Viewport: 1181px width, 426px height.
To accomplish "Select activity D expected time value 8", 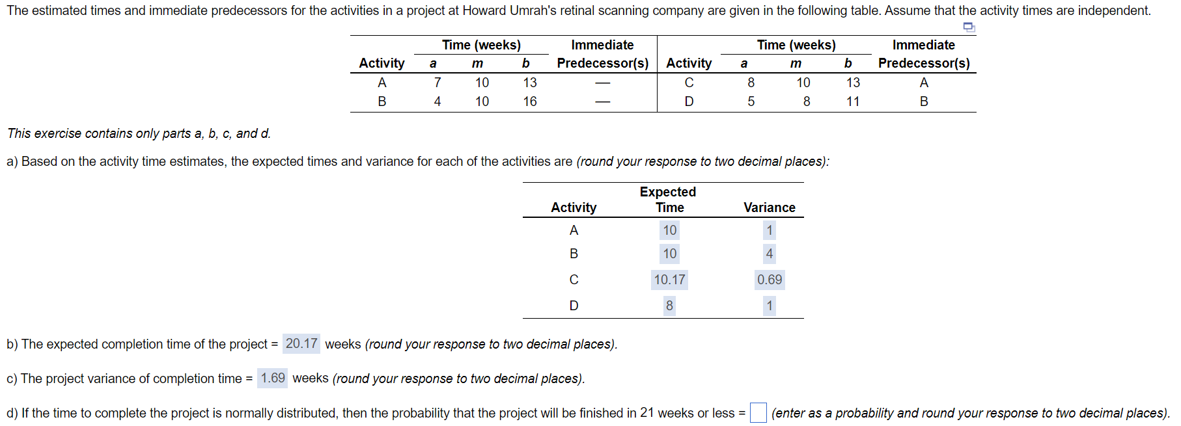I will click(x=669, y=306).
